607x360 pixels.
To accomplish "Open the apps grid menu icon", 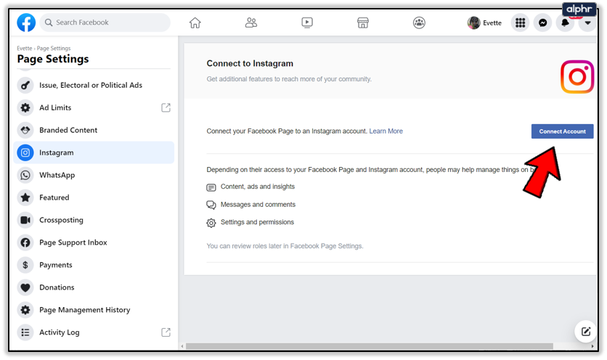I will [x=521, y=22].
